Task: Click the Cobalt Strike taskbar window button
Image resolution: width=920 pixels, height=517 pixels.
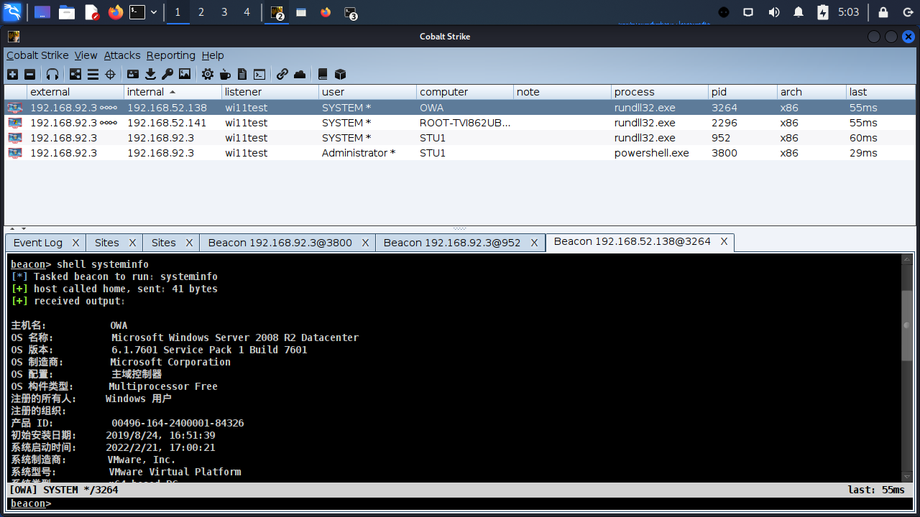Action: pos(277,12)
